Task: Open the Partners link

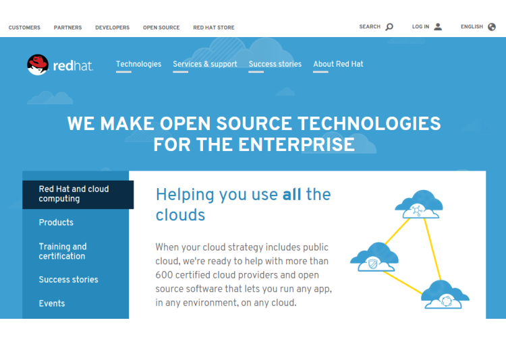Action: (67, 28)
